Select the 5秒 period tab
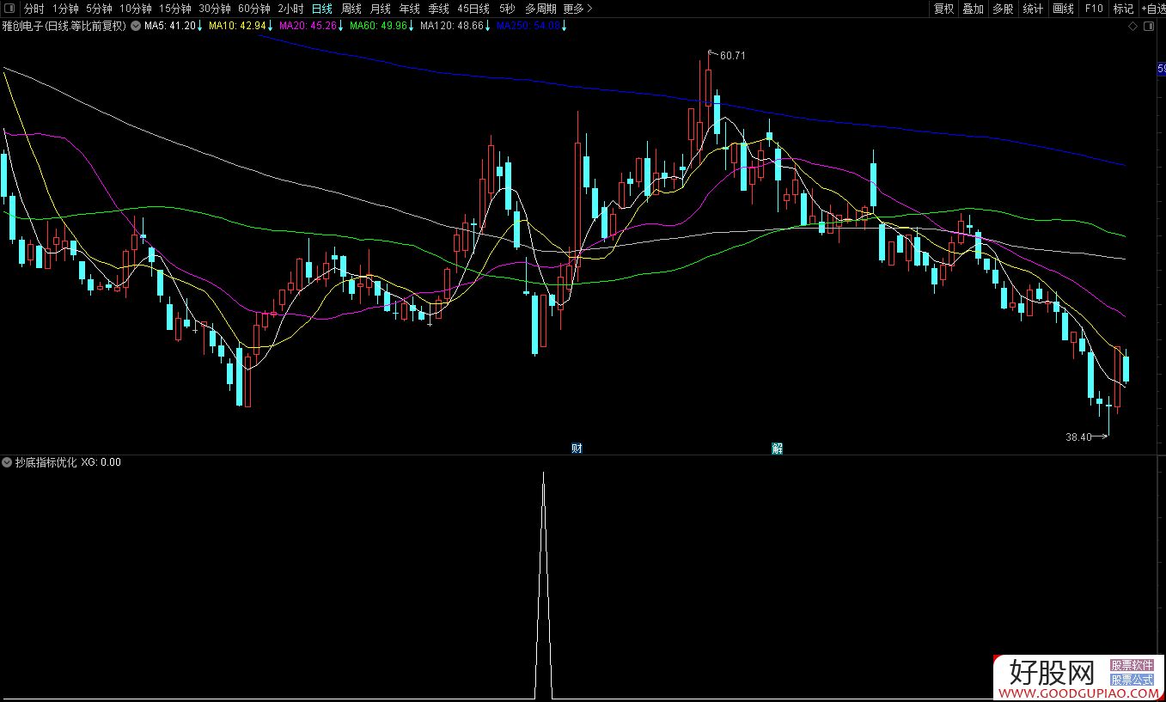1166x702 pixels. click(507, 9)
